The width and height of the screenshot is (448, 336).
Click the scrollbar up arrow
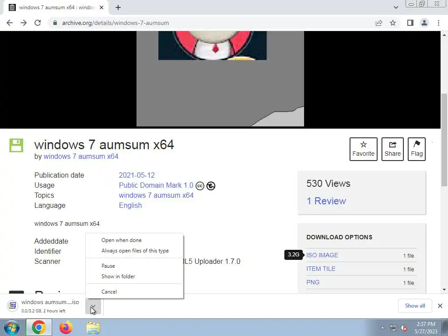click(444, 35)
